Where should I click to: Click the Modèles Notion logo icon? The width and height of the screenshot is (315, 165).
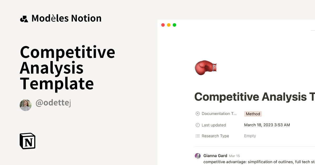(x=24, y=18)
